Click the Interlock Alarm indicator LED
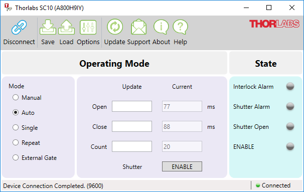Screen dimensions: 304x192 tap(290, 86)
